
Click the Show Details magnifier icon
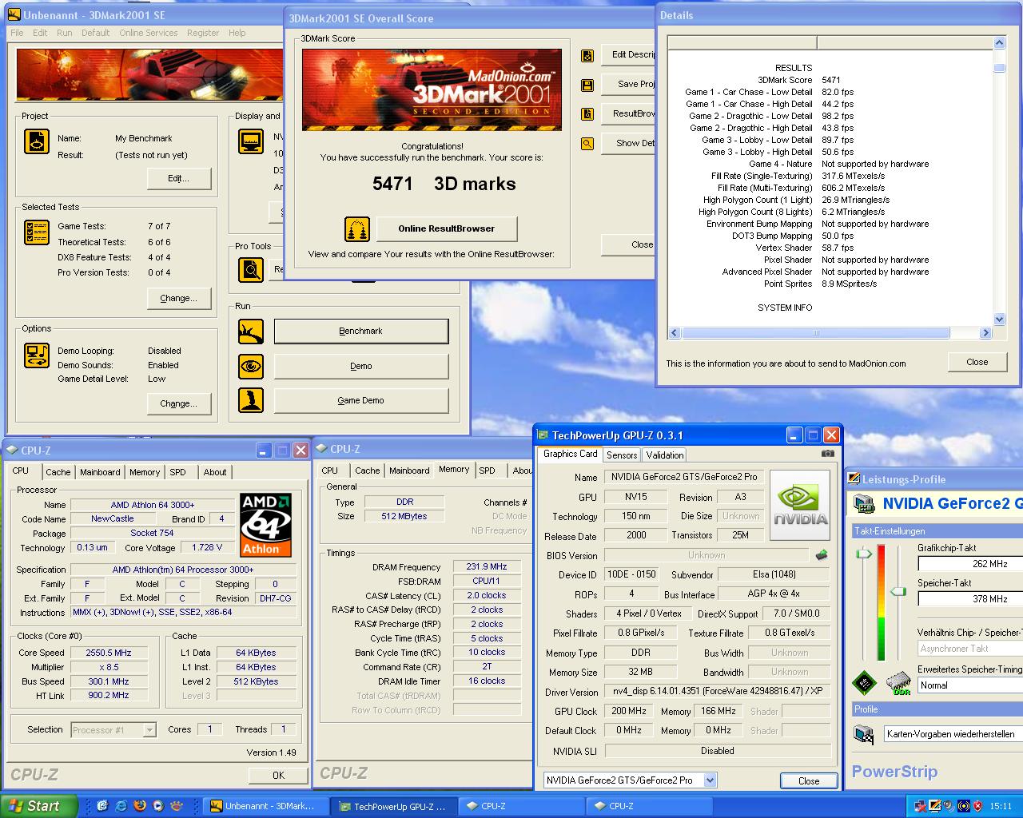point(587,144)
